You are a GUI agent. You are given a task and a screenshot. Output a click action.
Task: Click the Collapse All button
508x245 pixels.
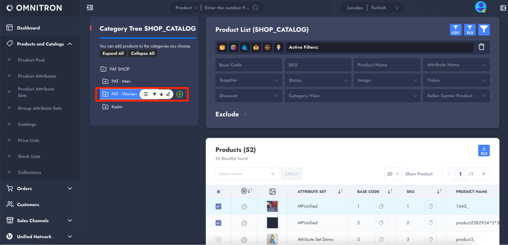[143, 53]
